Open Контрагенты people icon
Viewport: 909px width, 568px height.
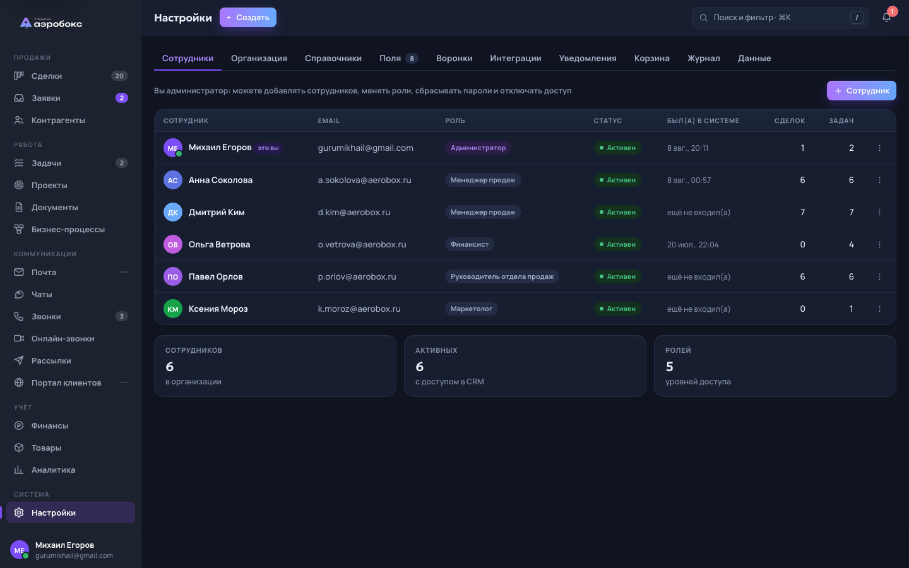pyautogui.click(x=19, y=120)
